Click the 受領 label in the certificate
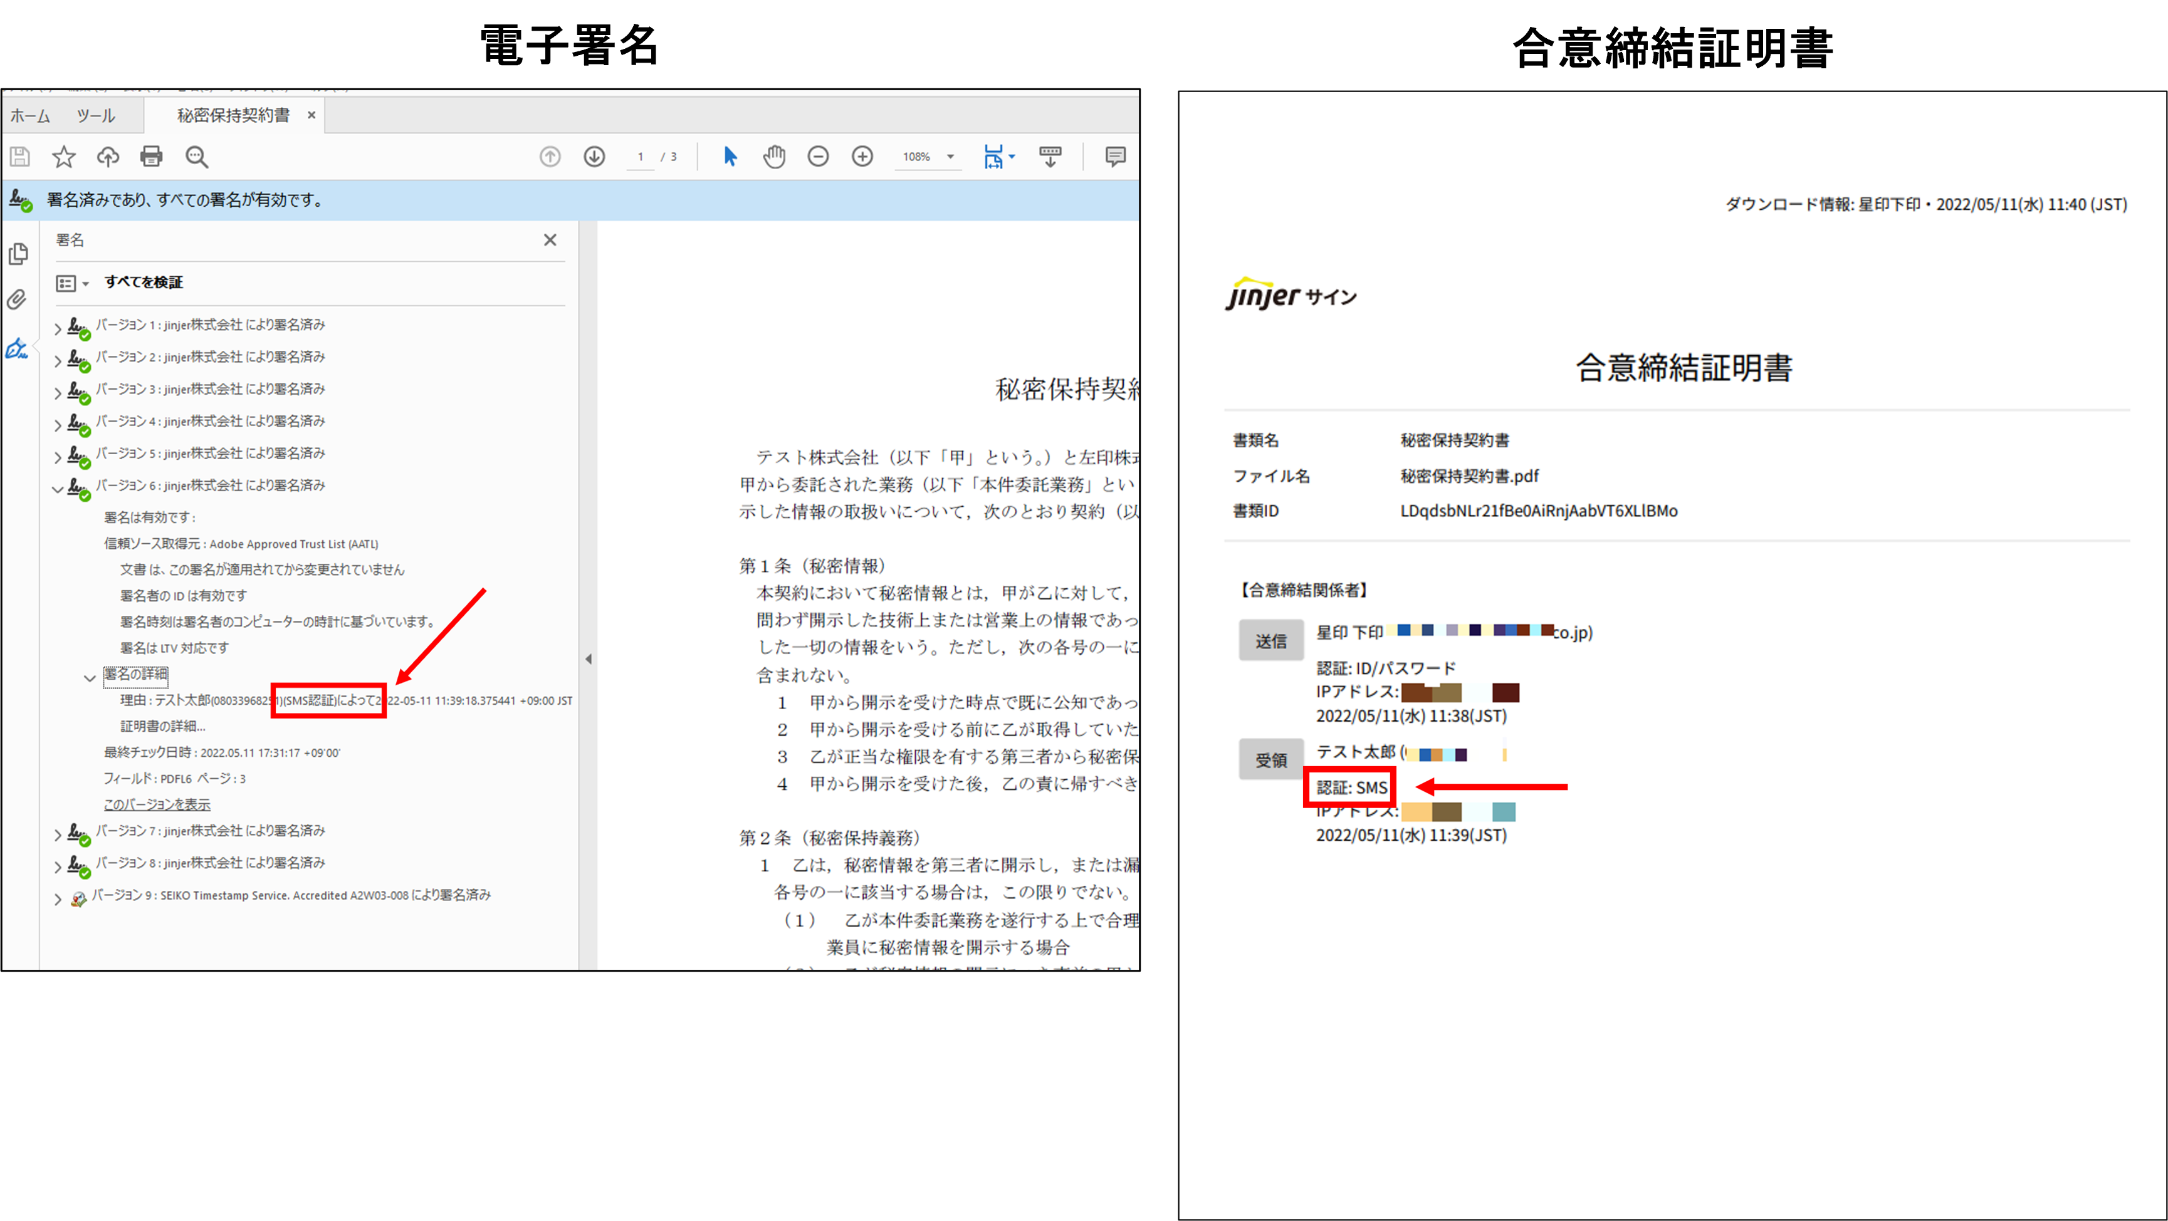The image size is (2168, 1221). pos(1271,761)
